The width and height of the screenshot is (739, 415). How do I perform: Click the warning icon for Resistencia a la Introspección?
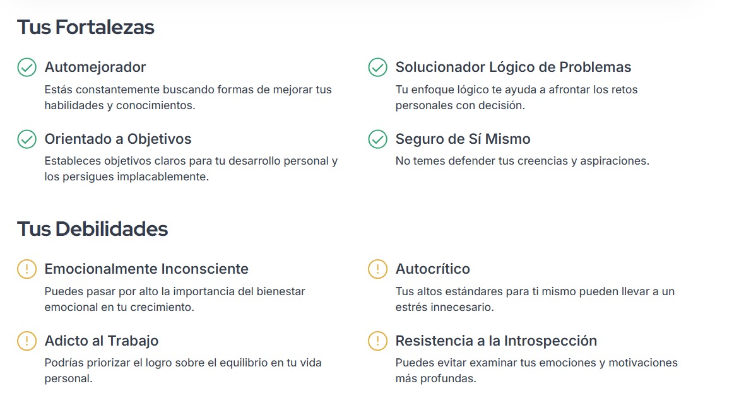[377, 341]
